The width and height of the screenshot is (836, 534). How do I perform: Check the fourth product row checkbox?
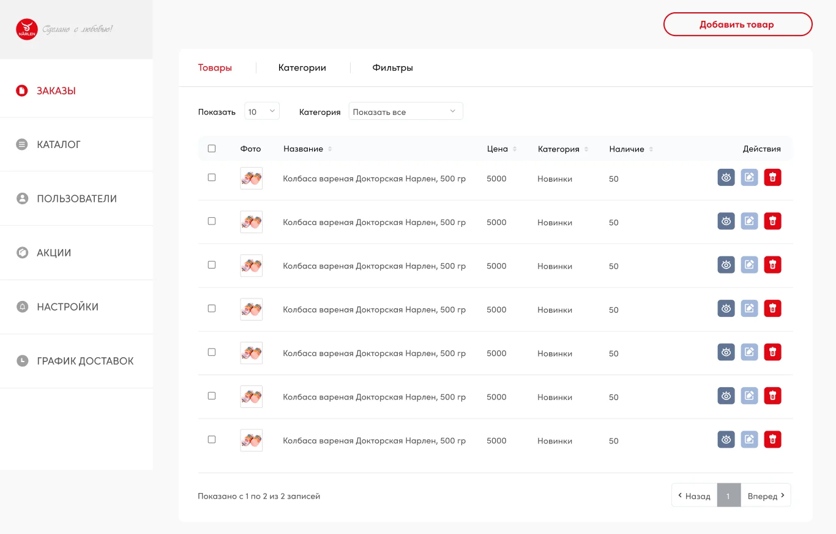point(212,308)
